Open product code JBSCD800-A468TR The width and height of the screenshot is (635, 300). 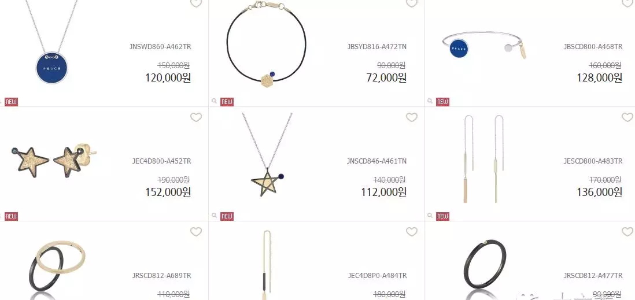pyautogui.click(x=593, y=47)
